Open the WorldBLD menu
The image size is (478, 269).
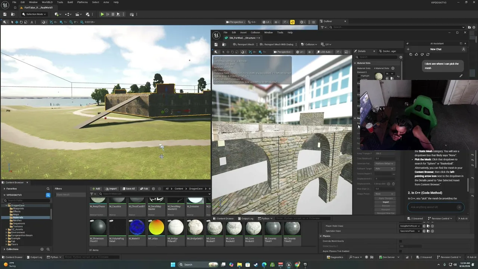point(47,2)
